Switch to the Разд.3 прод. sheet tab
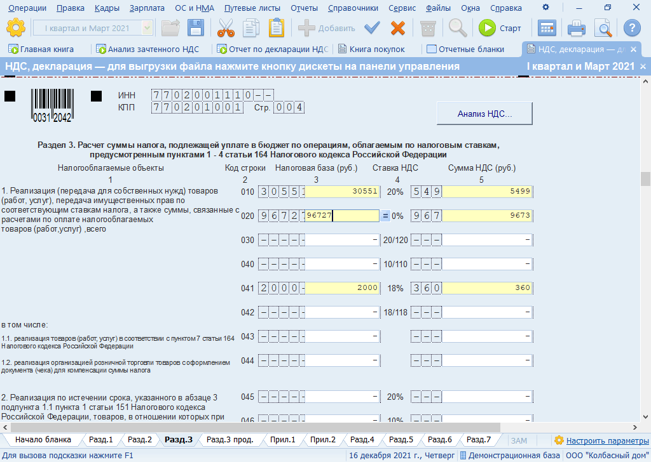Image resolution: width=651 pixels, height=462 pixels. pyautogui.click(x=230, y=440)
